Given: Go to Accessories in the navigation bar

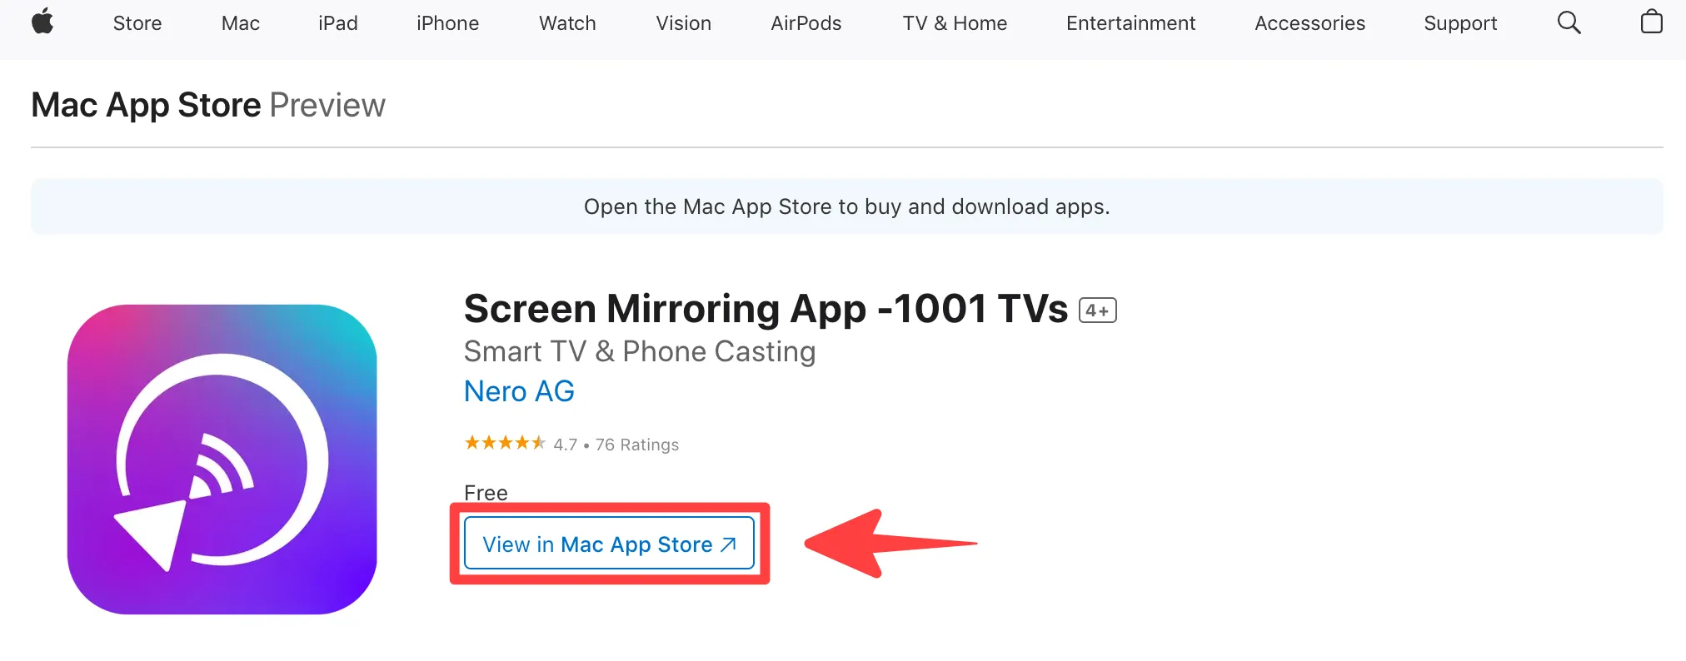Looking at the screenshot, I should 1309,23.
